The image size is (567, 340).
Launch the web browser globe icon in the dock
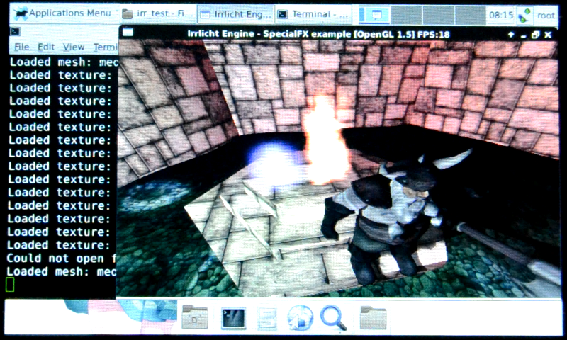pos(300,317)
